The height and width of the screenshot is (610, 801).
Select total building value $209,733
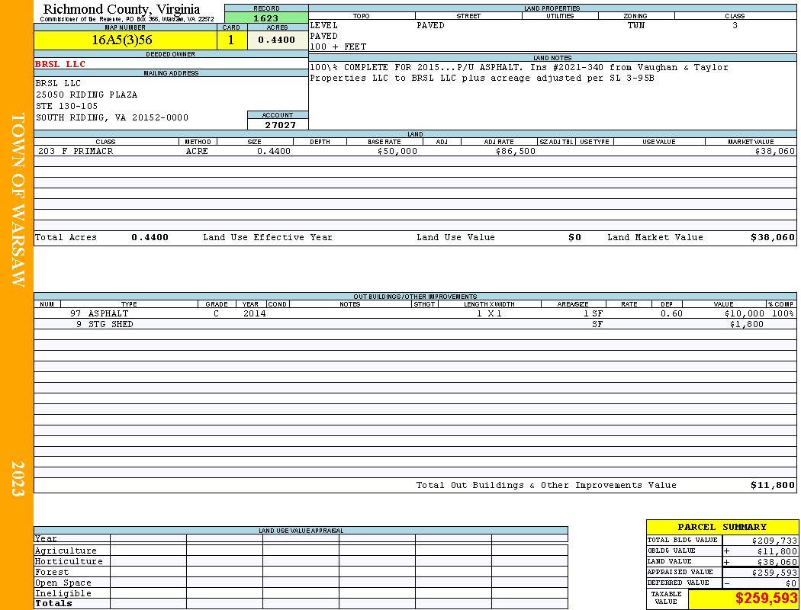(774, 540)
